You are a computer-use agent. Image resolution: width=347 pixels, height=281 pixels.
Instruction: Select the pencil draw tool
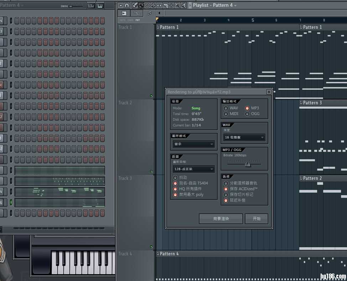point(135,5)
